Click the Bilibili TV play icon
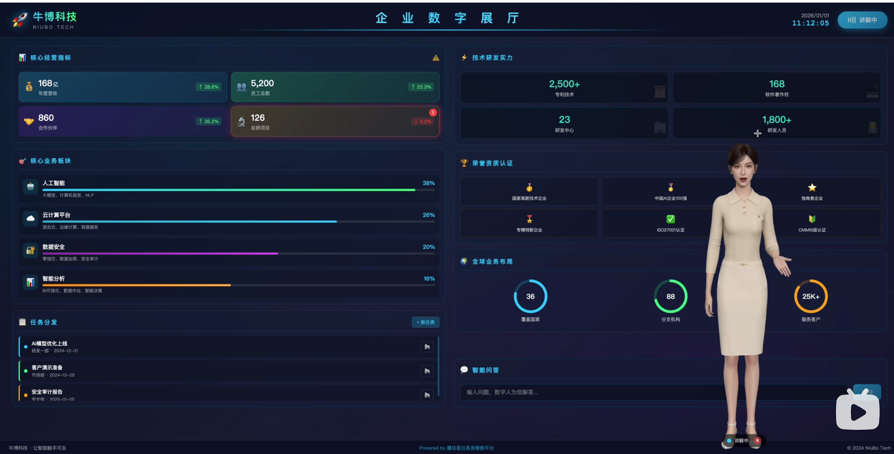894x454 pixels. point(857,411)
